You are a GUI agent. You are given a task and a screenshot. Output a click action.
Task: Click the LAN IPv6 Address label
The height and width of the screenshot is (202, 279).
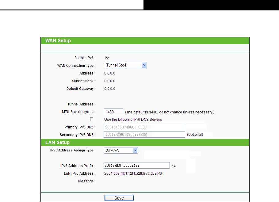(x=79, y=173)
